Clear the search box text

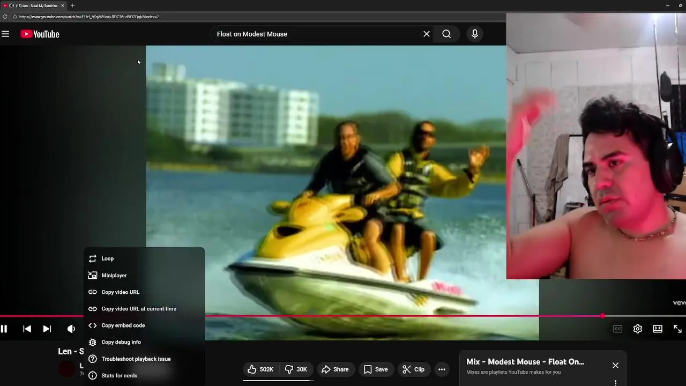pyautogui.click(x=427, y=34)
